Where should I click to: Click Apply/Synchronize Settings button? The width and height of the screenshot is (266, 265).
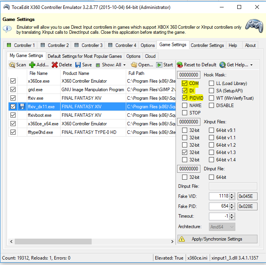(x=217, y=239)
